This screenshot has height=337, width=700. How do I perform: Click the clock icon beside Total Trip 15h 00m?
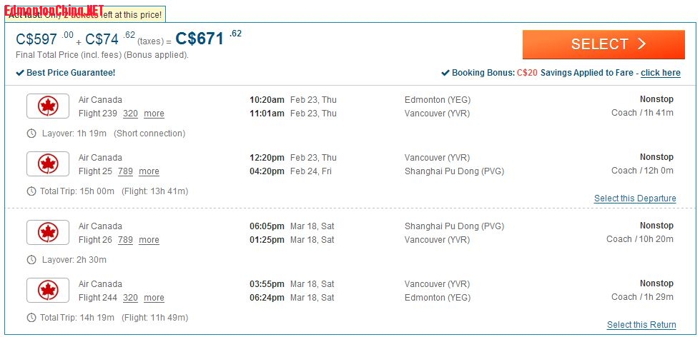pos(31,191)
